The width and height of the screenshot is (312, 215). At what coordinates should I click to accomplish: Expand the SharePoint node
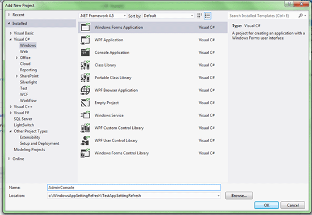tap(17, 76)
